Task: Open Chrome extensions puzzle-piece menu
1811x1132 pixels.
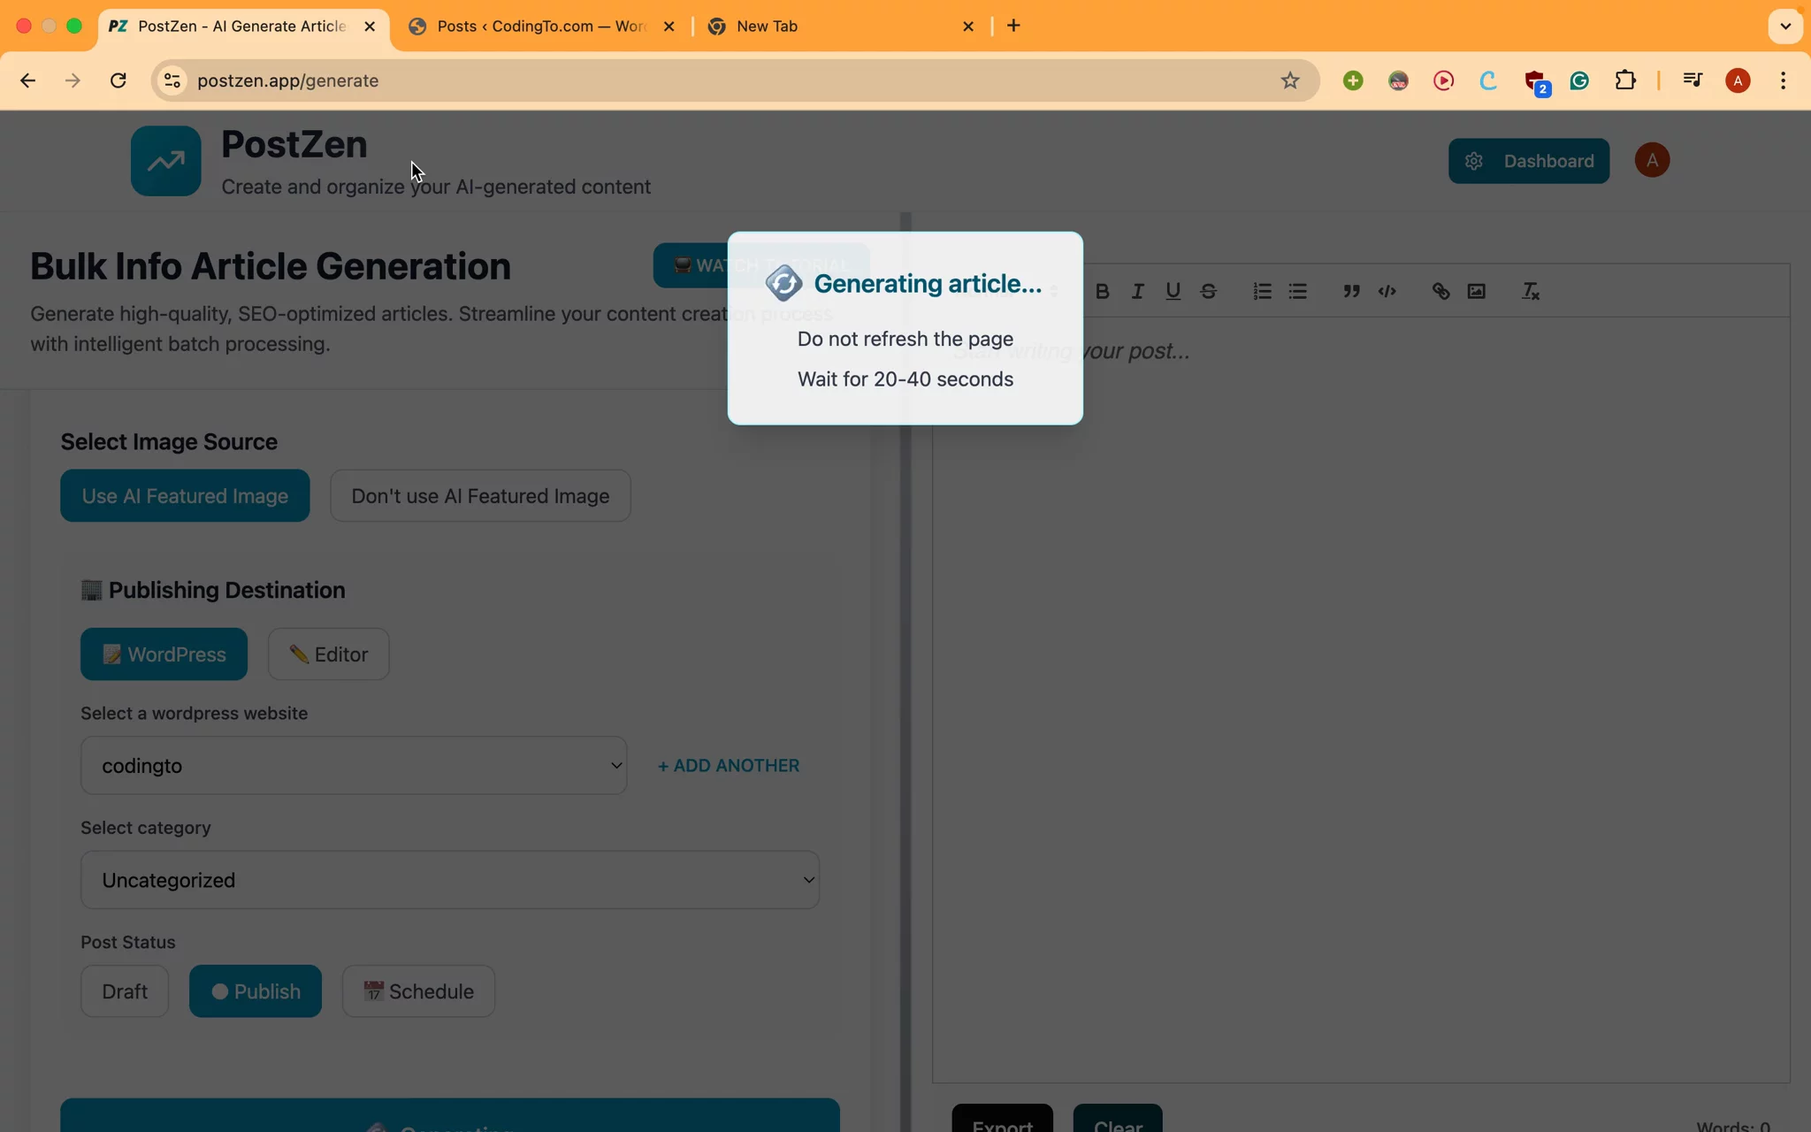Action: click(x=1627, y=80)
